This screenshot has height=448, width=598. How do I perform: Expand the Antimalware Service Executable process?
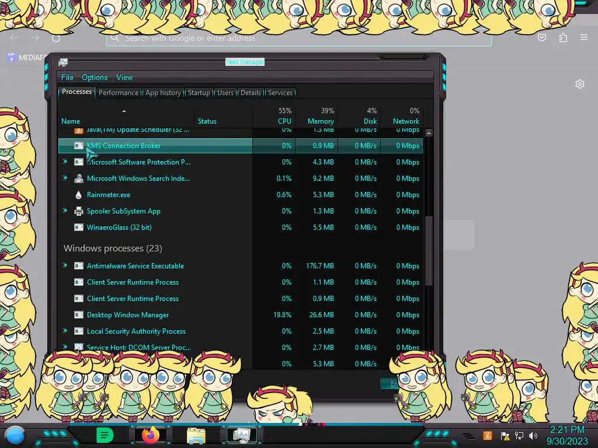[x=65, y=265]
